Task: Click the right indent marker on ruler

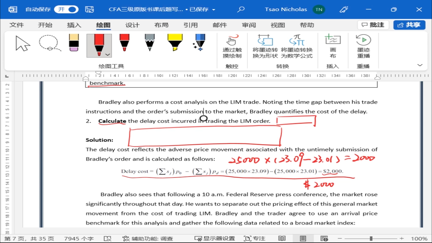Action: pyautogui.click(x=377, y=78)
